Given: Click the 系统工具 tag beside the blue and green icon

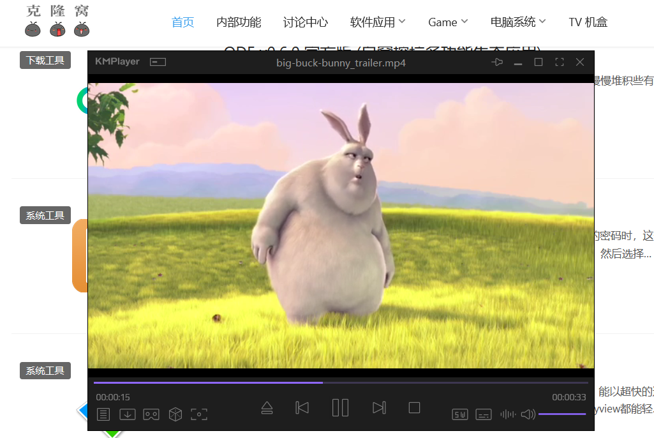Looking at the screenshot, I should pos(45,371).
